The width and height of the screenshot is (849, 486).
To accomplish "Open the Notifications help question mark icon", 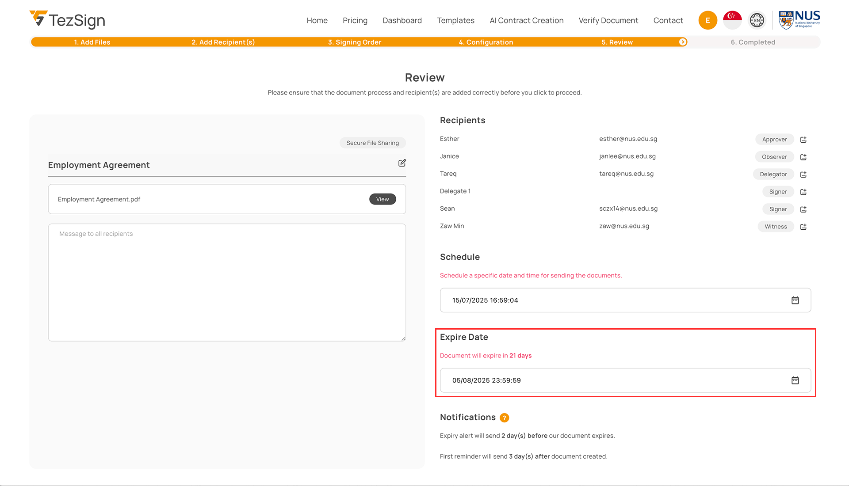I will point(504,418).
